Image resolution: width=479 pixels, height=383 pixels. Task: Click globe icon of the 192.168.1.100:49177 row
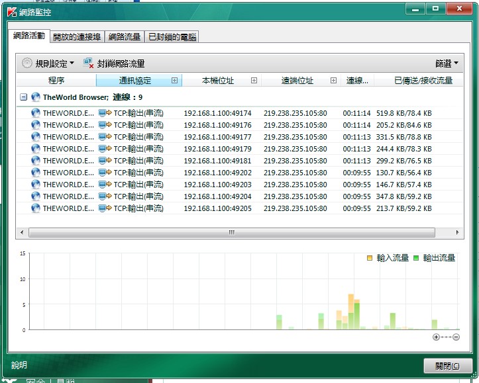coord(36,137)
